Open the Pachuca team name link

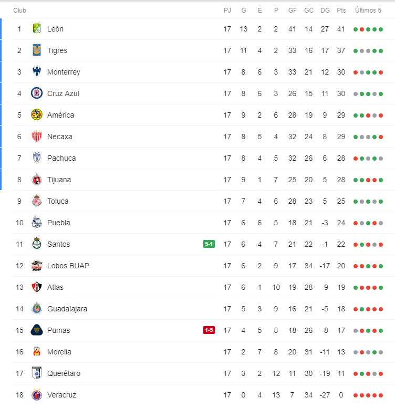coord(61,158)
